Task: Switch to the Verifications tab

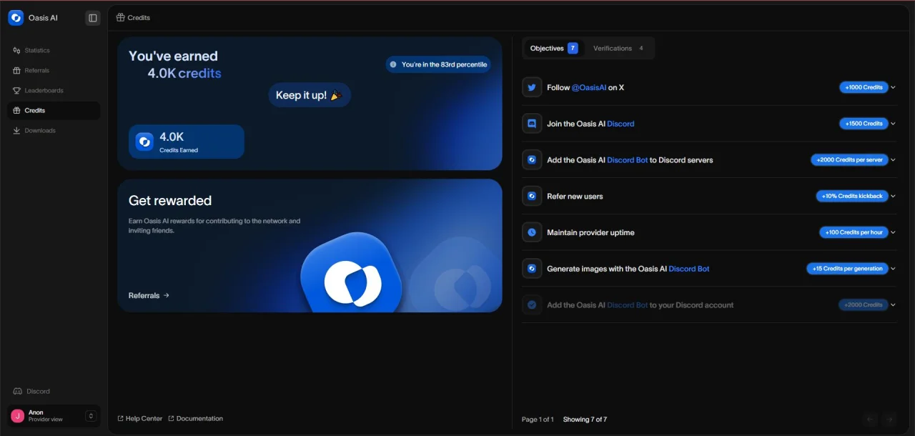Action: 619,49
